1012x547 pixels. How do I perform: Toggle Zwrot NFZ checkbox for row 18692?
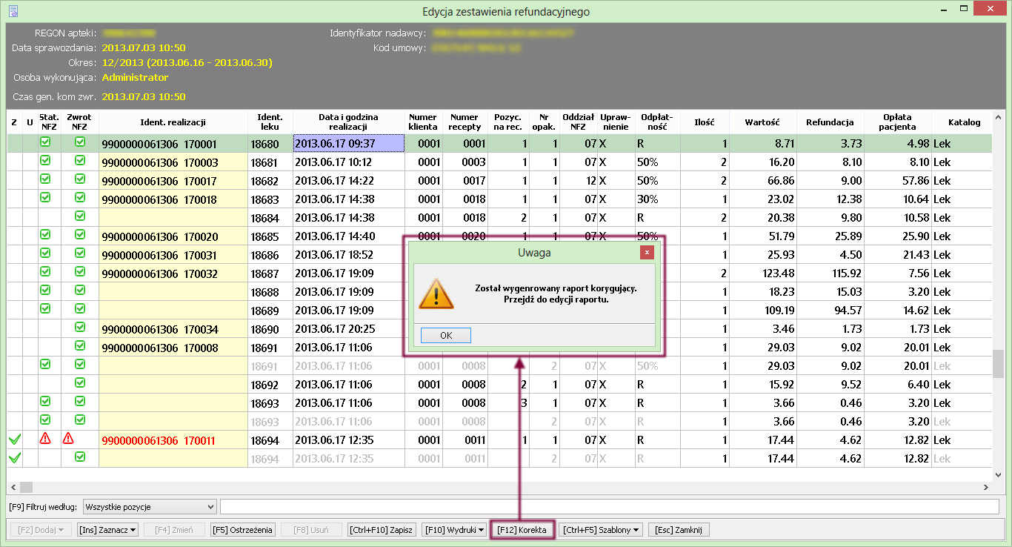click(80, 382)
